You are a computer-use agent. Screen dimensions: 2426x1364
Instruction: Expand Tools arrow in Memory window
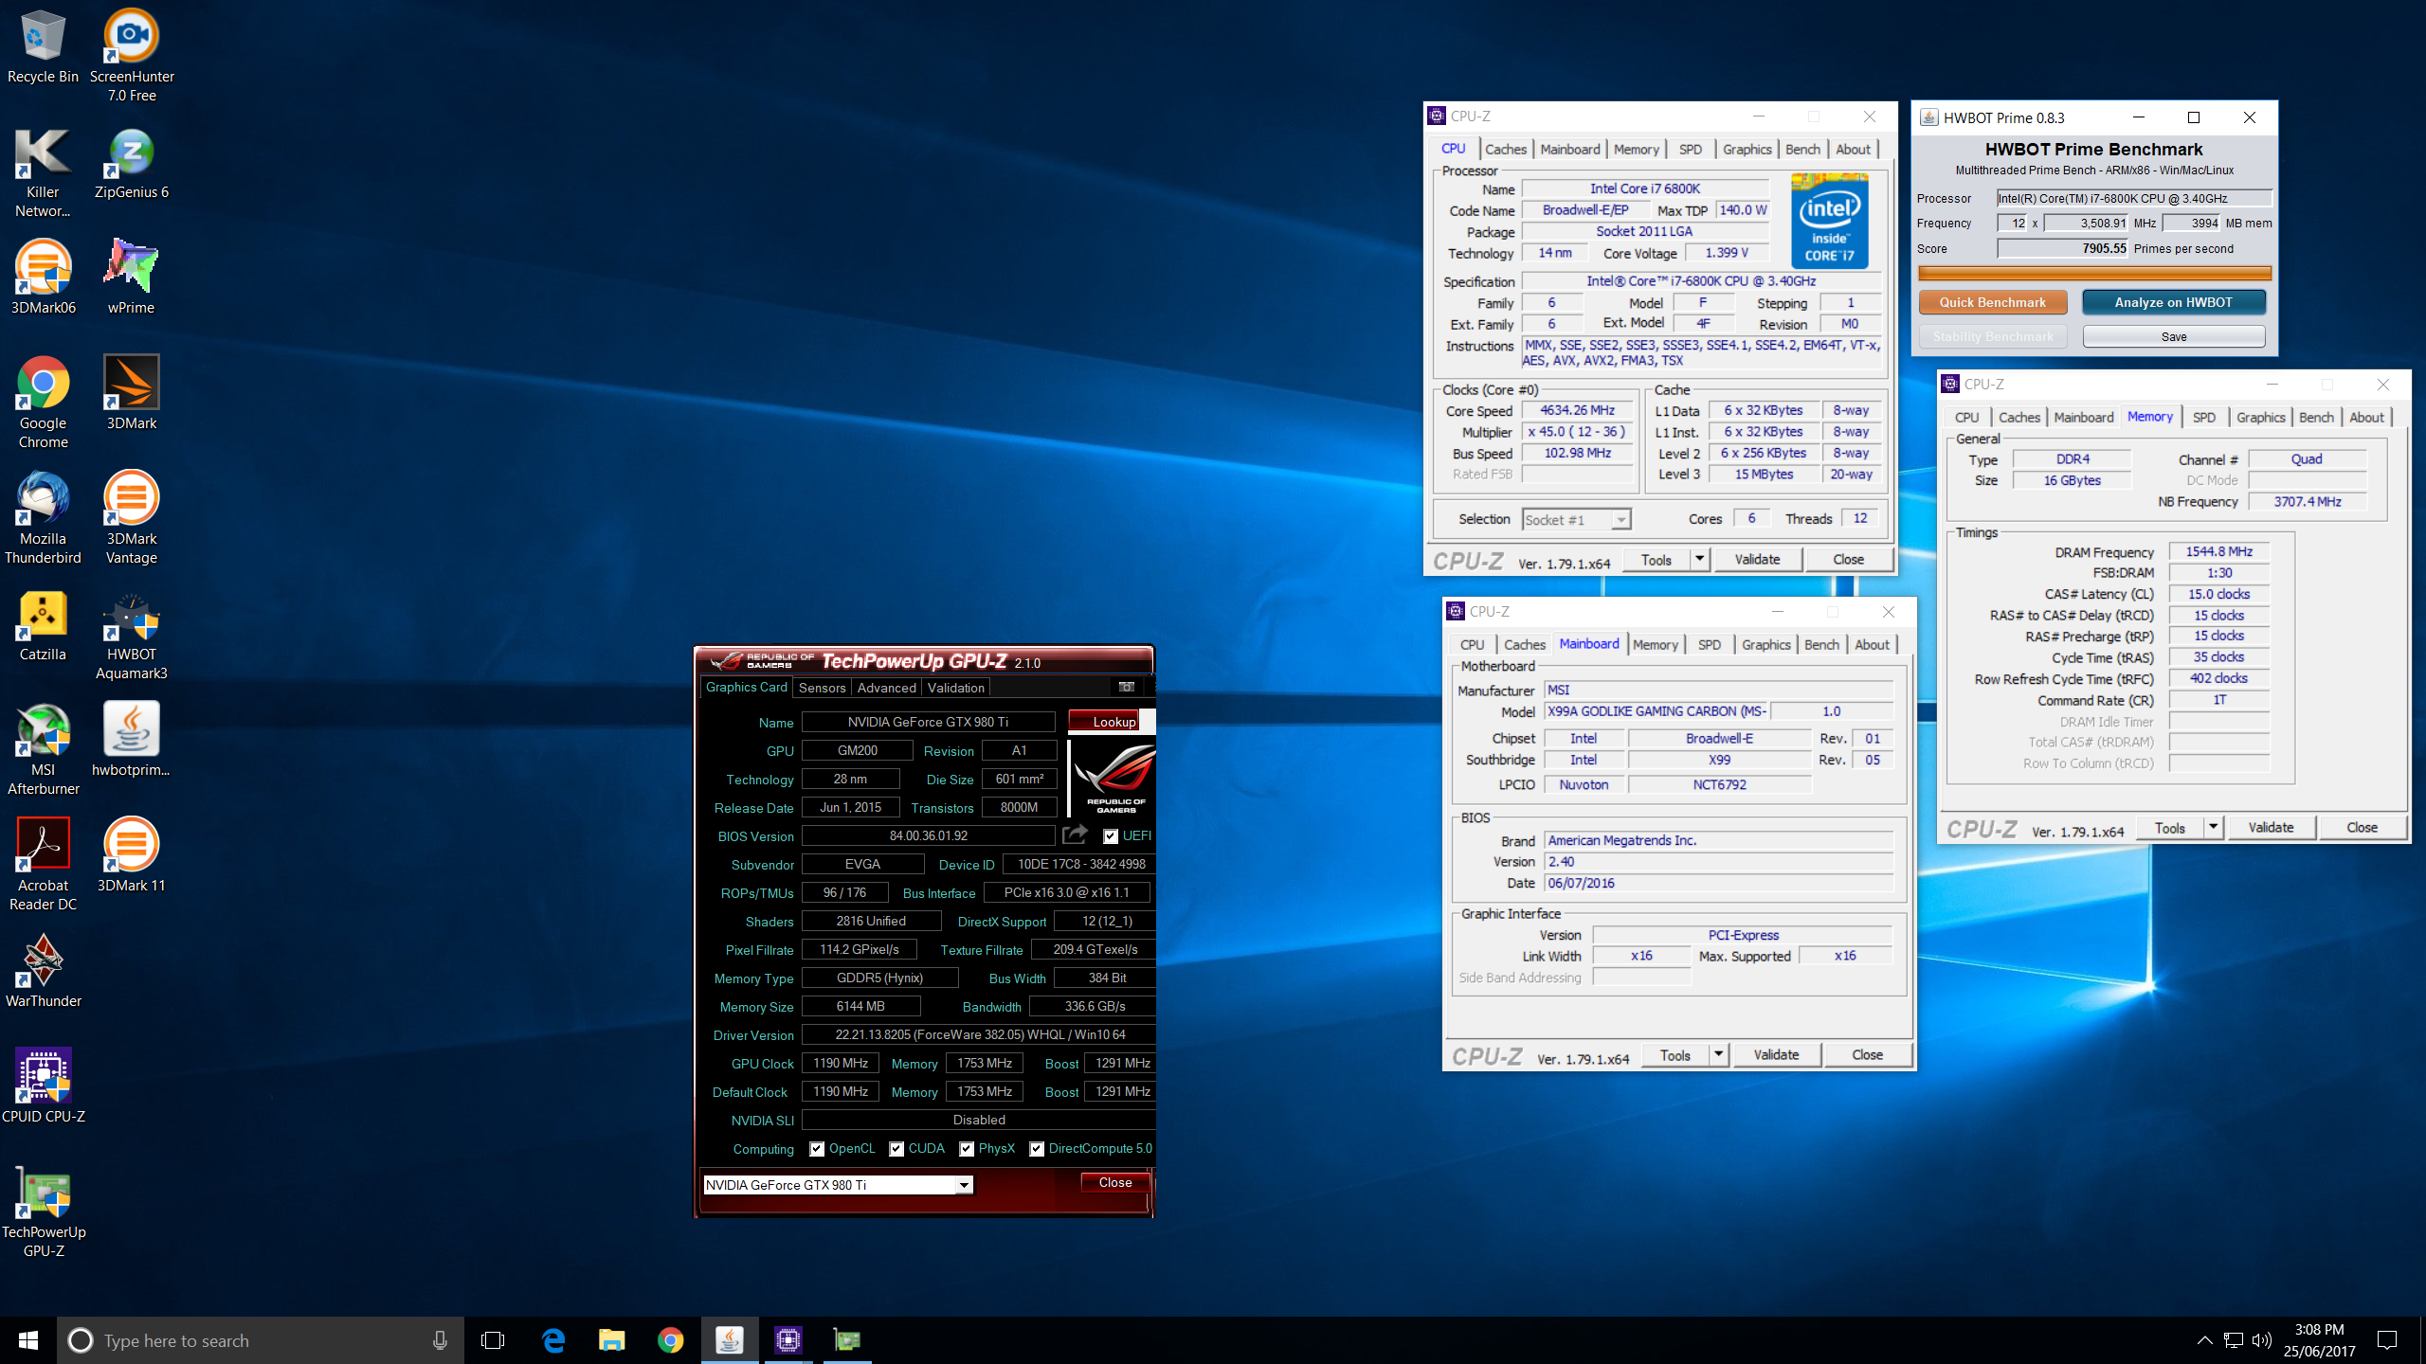point(2213,827)
